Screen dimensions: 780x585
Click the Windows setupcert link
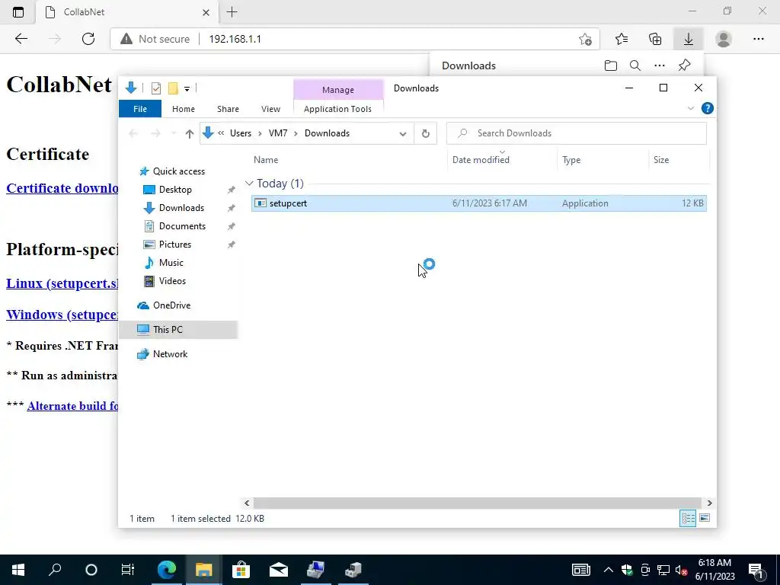pyautogui.click(x=62, y=315)
